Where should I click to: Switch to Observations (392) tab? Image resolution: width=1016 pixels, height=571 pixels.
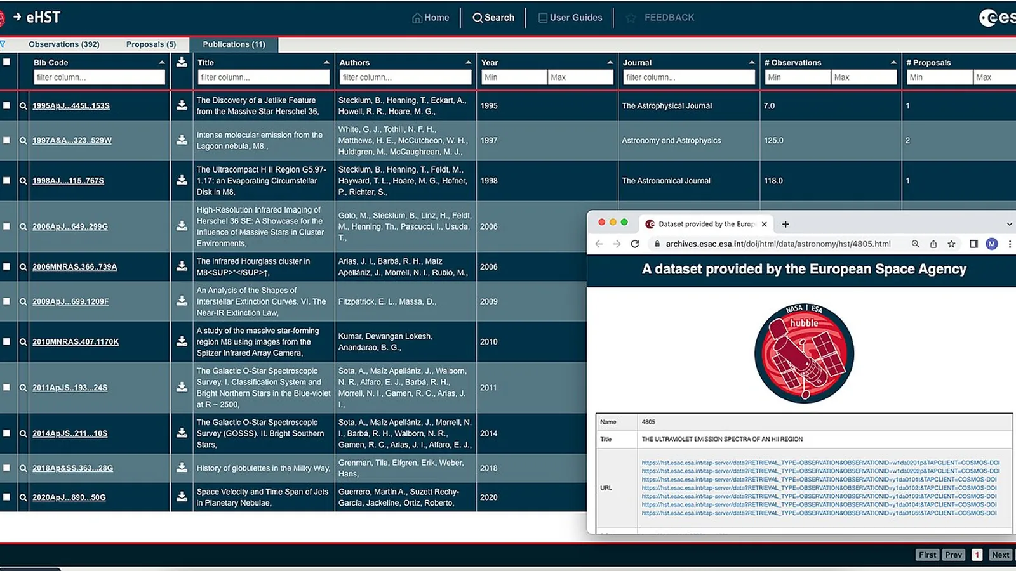(64, 44)
